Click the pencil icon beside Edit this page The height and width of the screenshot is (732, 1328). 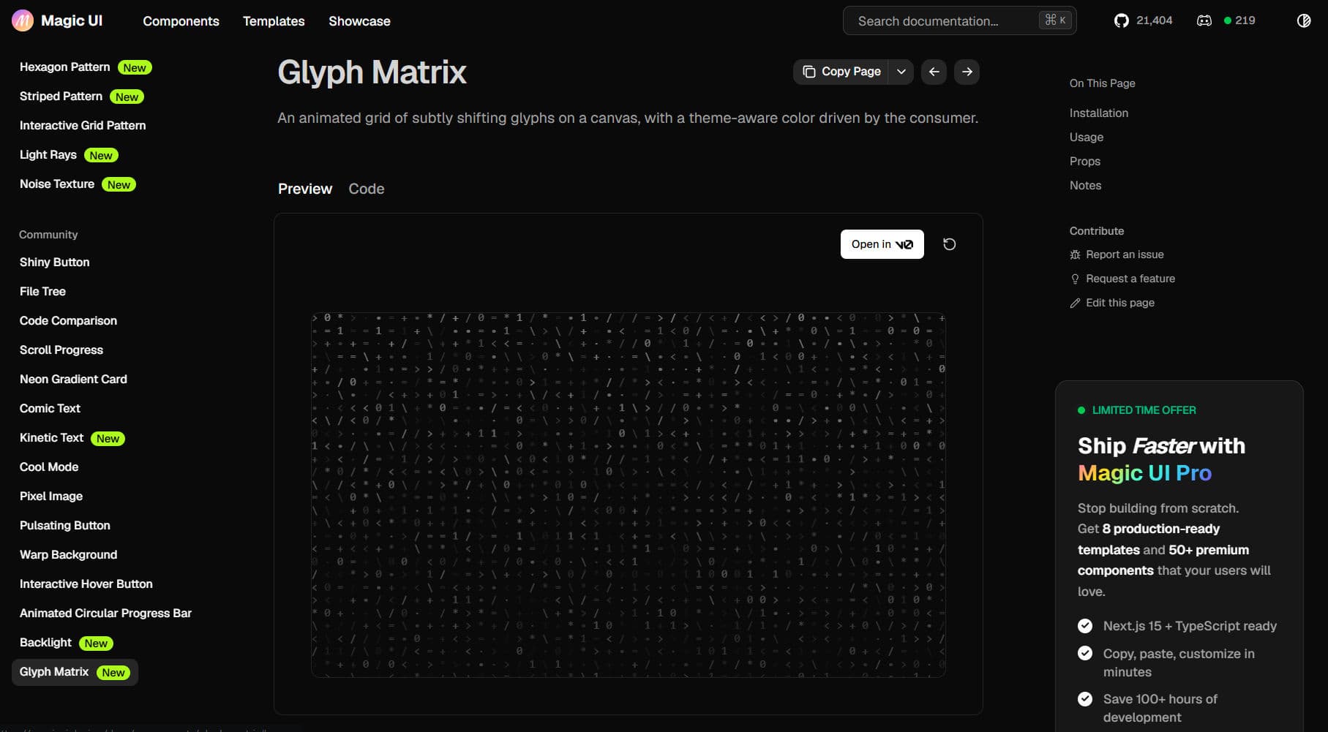[x=1075, y=303]
